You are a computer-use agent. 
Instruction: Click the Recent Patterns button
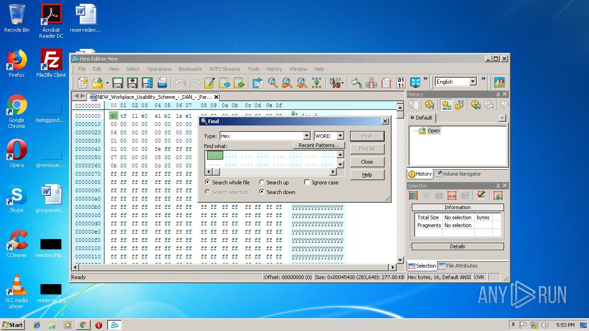coord(319,145)
